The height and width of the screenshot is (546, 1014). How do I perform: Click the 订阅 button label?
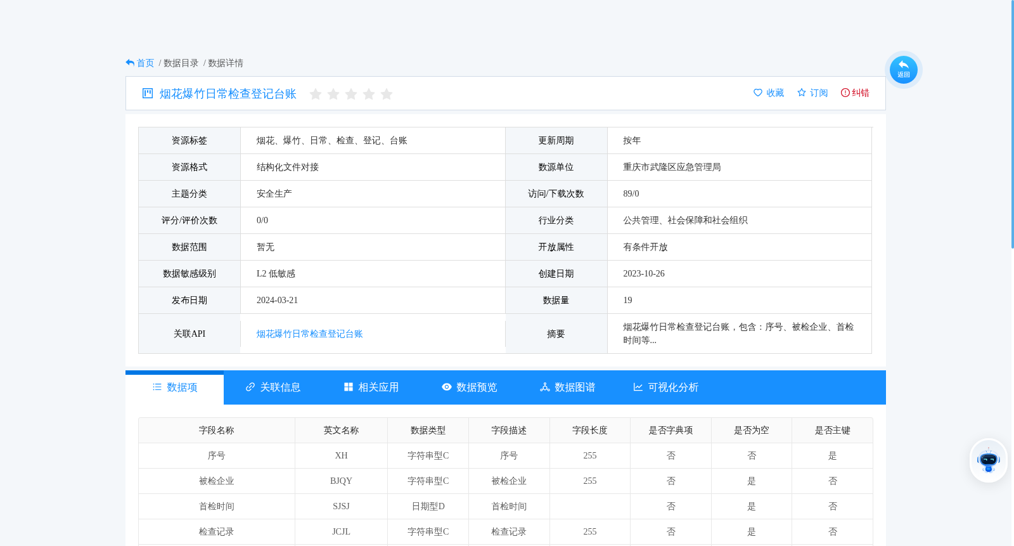(819, 93)
